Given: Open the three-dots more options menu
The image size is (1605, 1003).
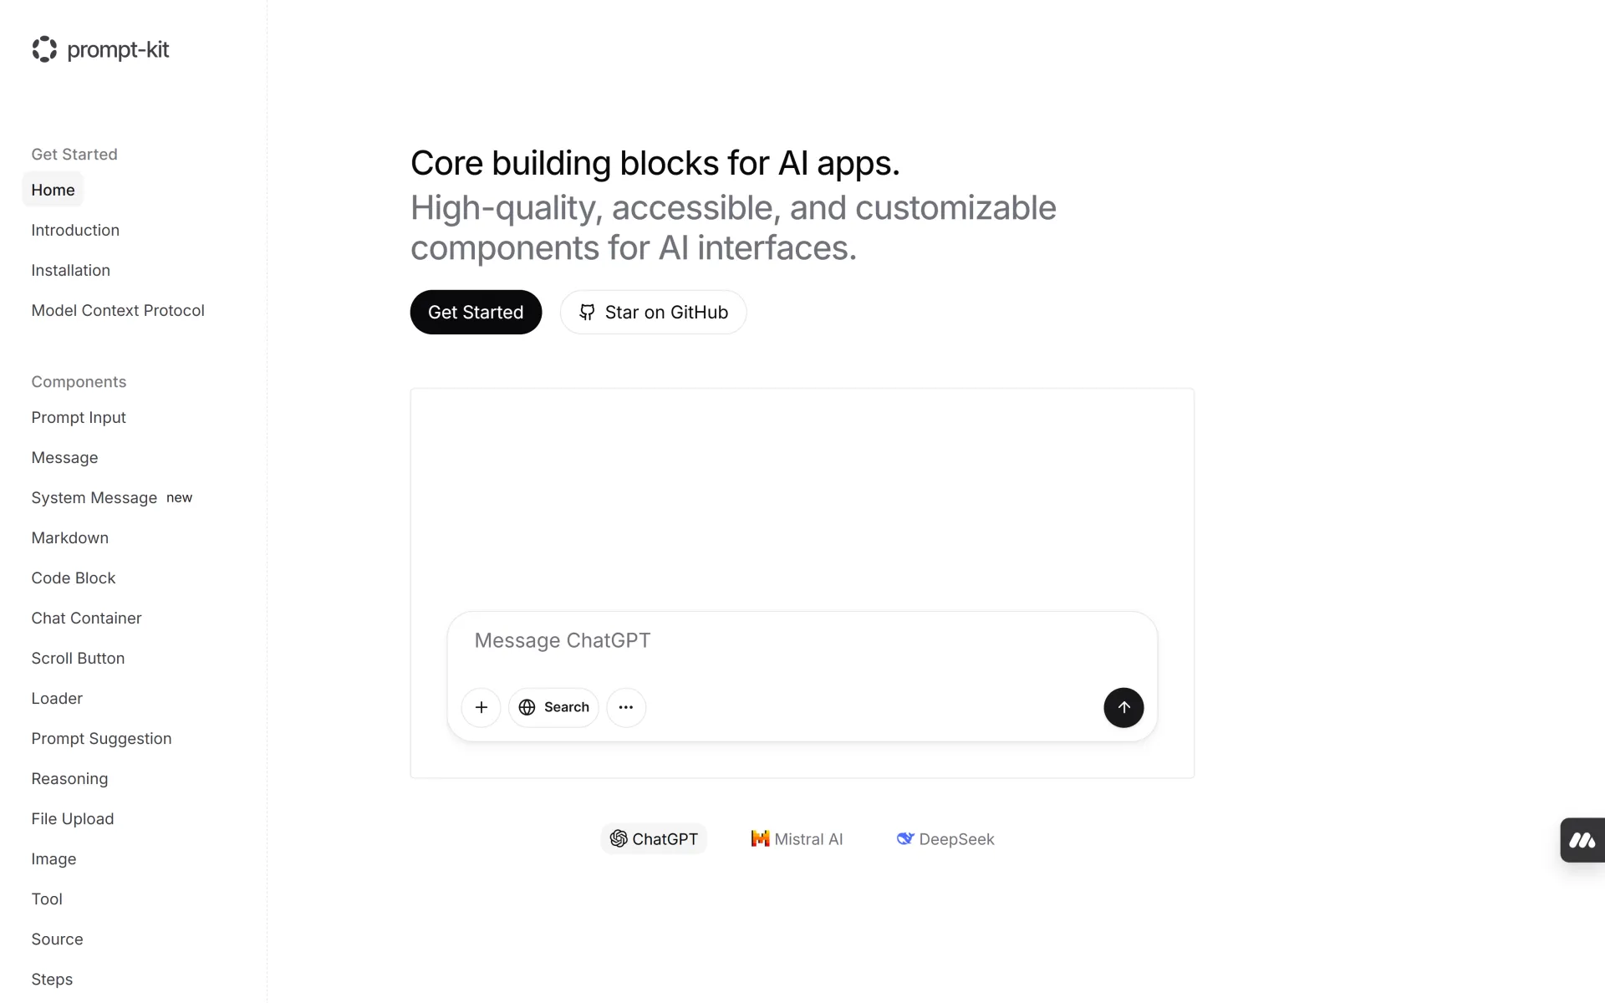Looking at the screenshot, I should click(626, 707).
